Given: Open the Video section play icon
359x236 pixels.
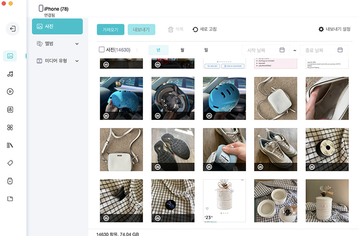Looking at the screenshot, I should (x=10, y=92).
